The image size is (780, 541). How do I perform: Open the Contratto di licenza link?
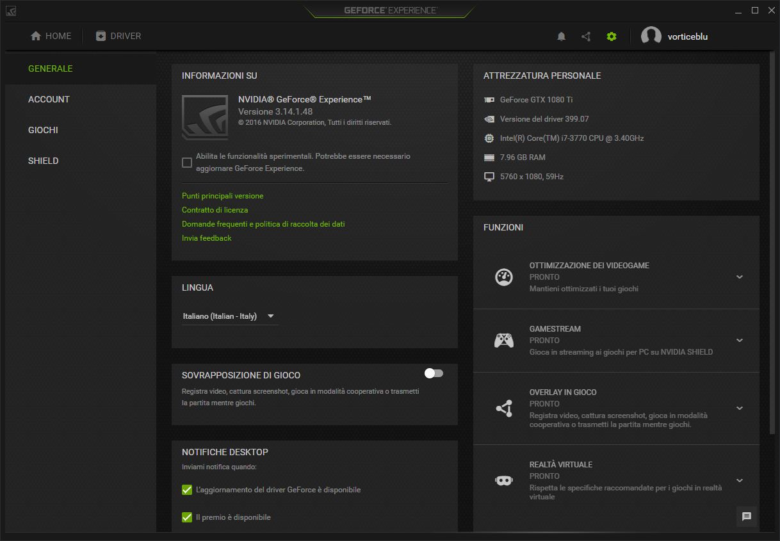click(x=215, y=210)
